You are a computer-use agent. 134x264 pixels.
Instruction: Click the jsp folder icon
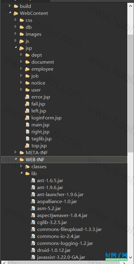(22, 48)
